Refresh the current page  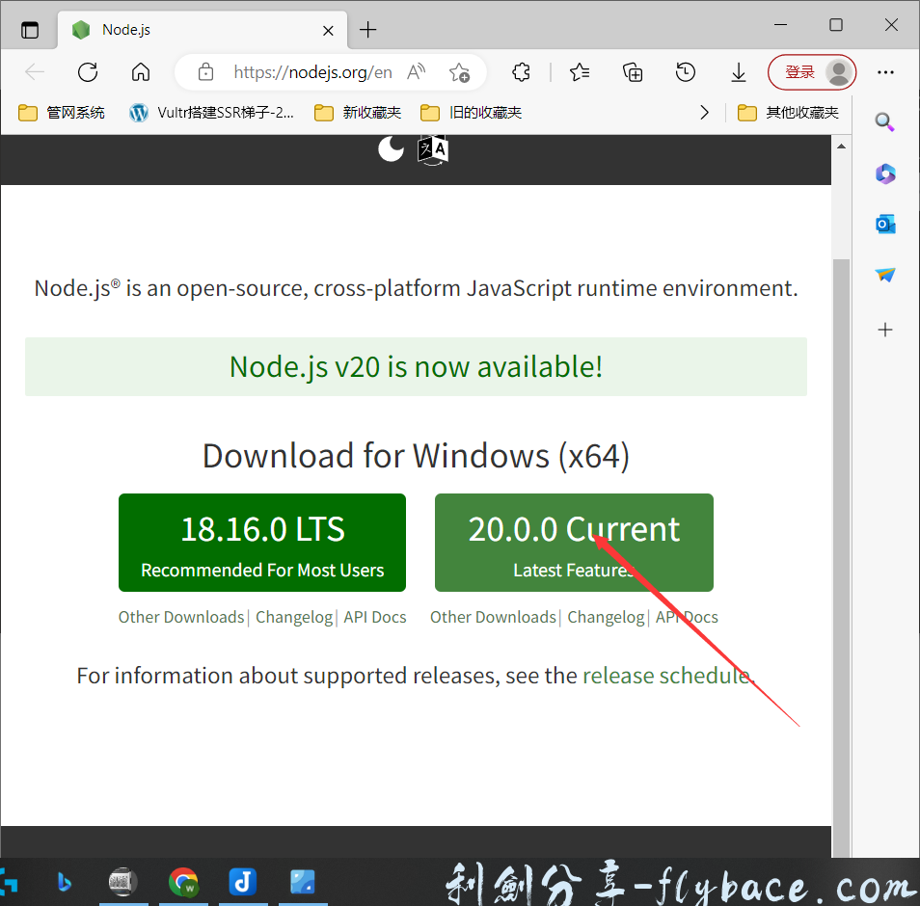pos(88,72)
